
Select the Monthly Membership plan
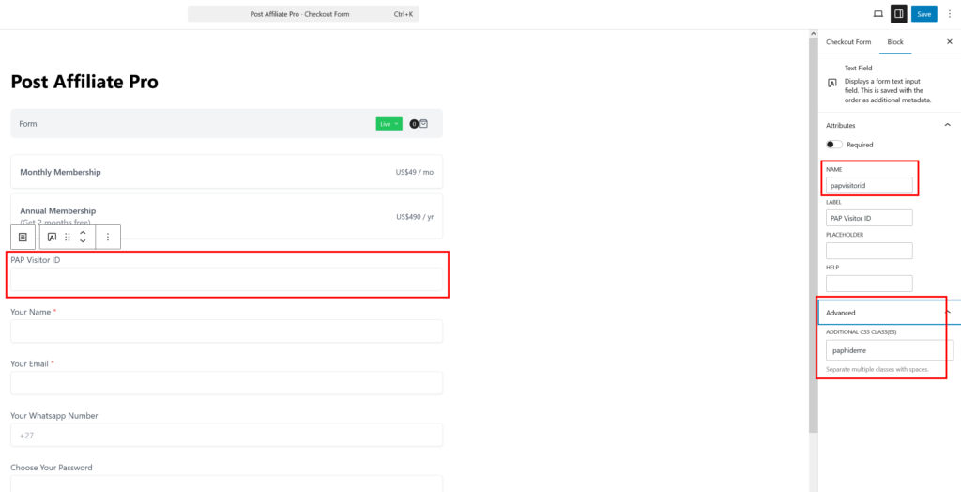226,172
